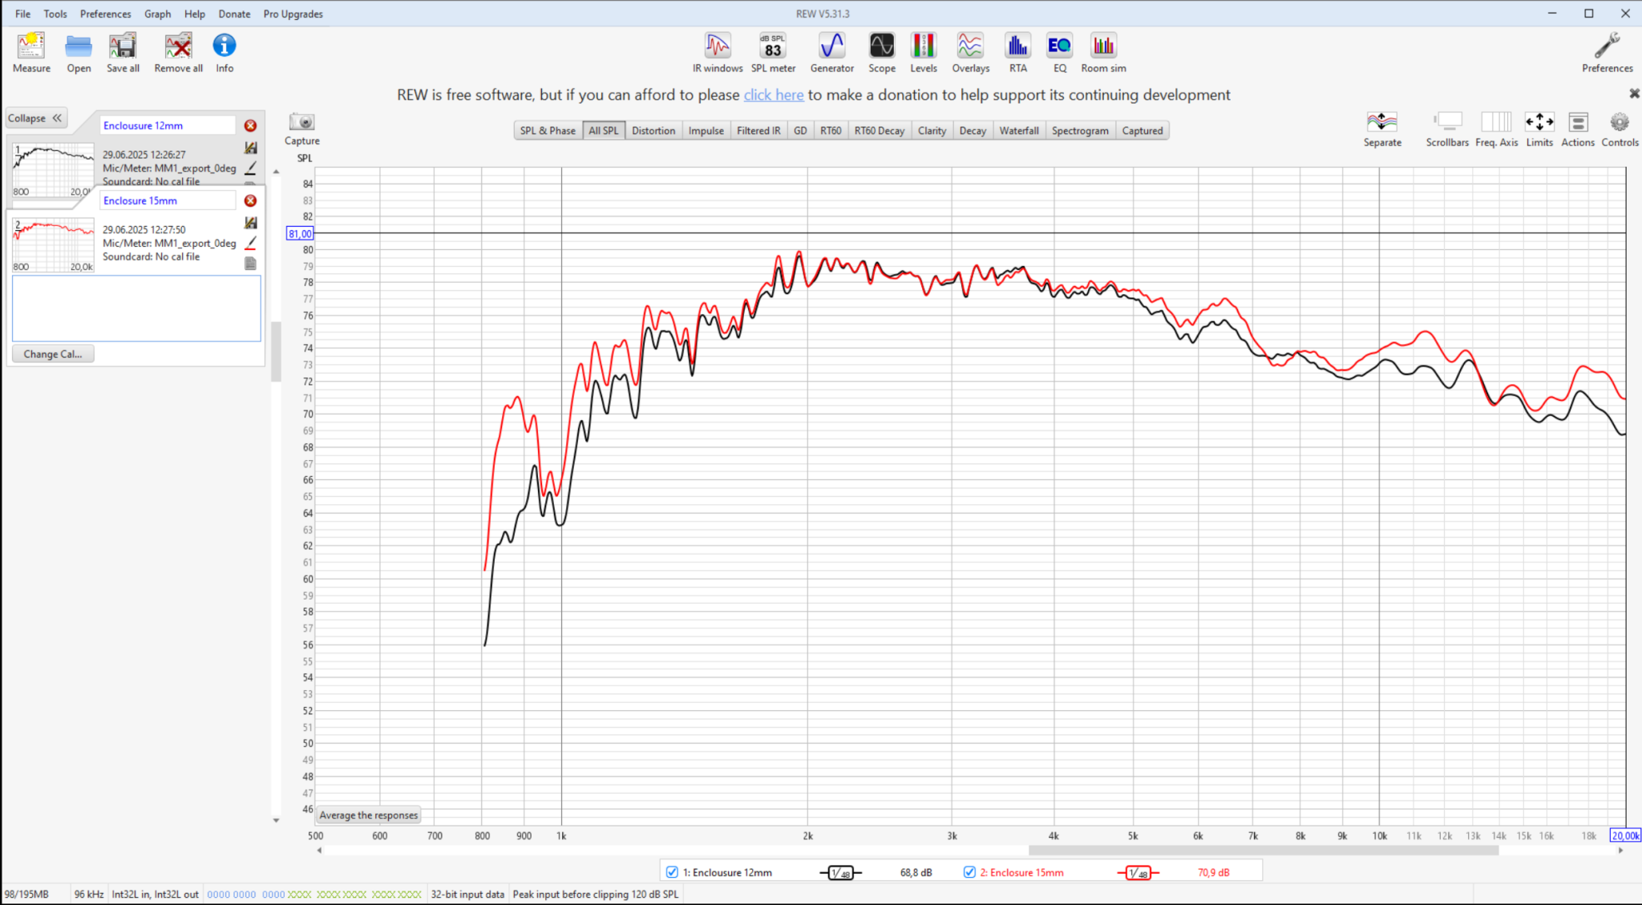This screenshot has width=1642, height=905.
Task: Click the Enclosure 15mm name field
Action: coord(168,200)
